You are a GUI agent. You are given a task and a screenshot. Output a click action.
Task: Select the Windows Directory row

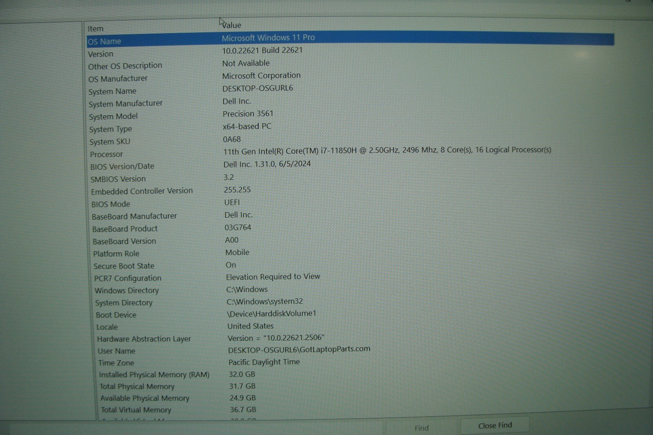[x=127, y=291]
